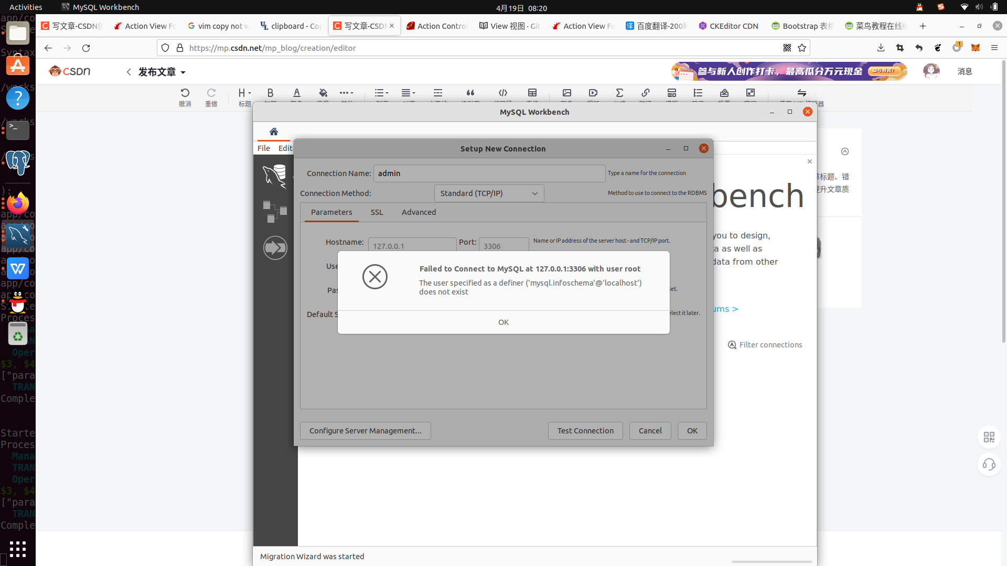Click the insert table icon

(532, 93)
